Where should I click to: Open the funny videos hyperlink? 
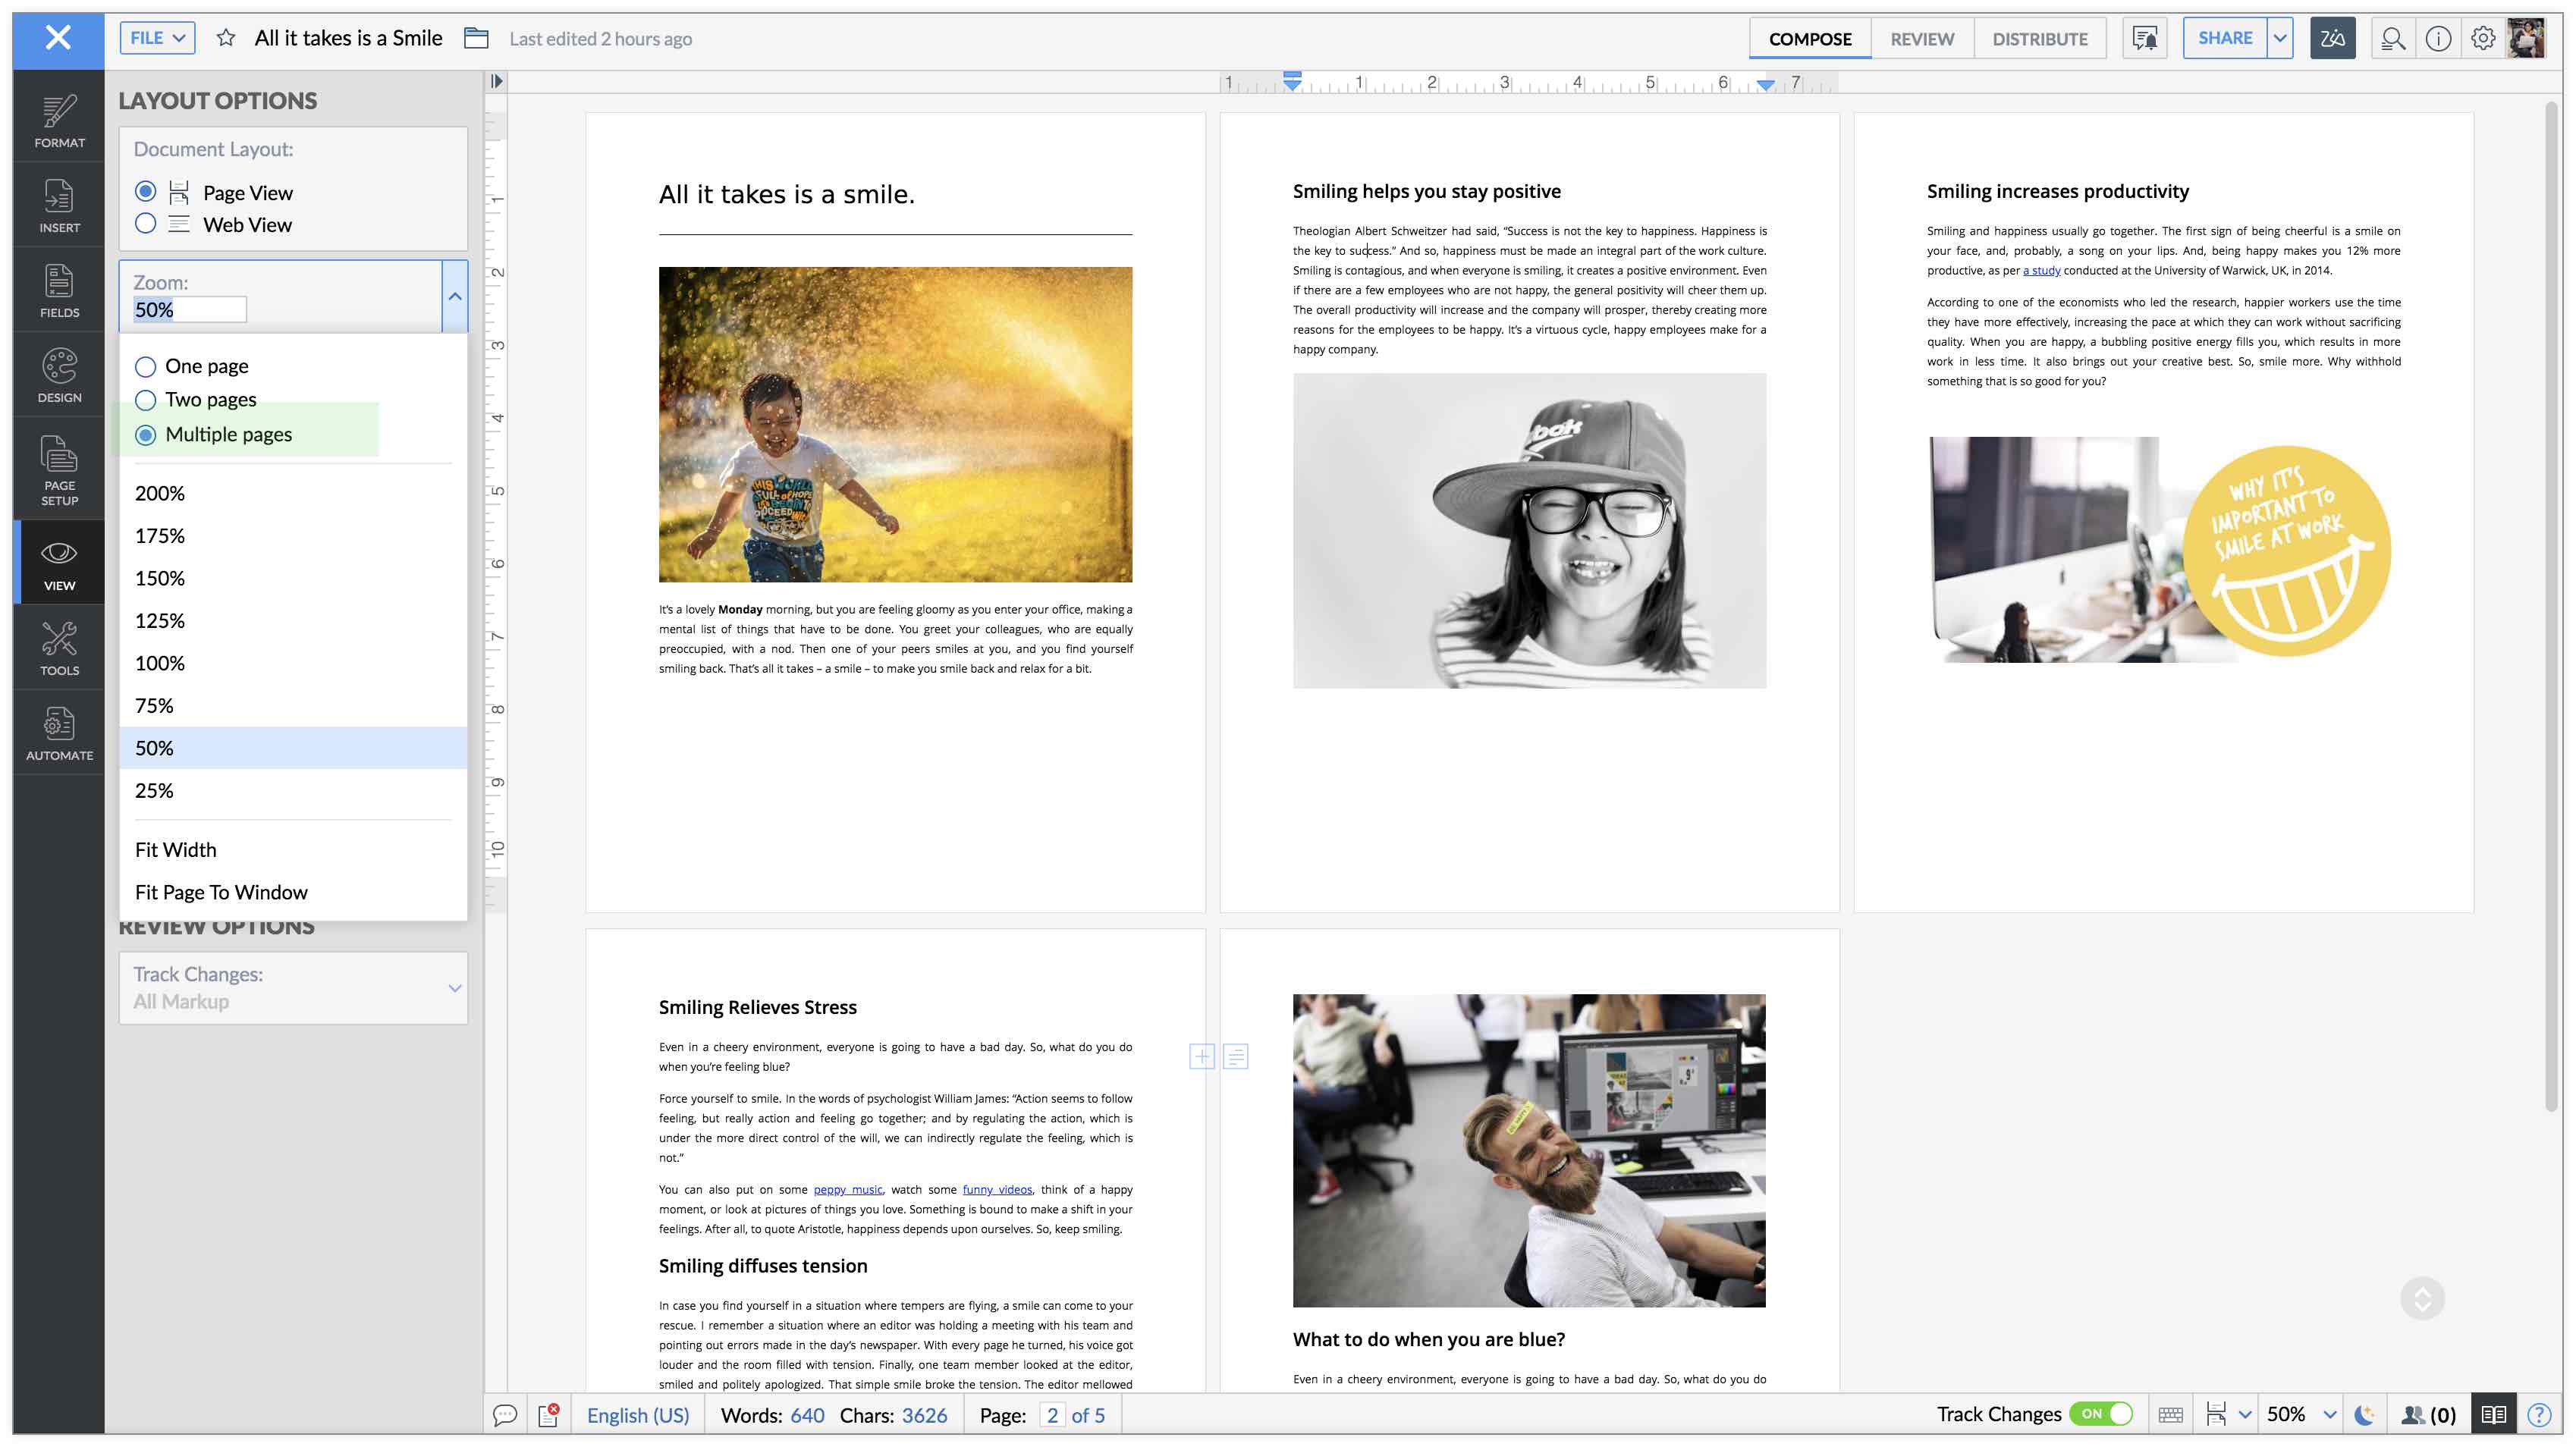point(997,1189)
